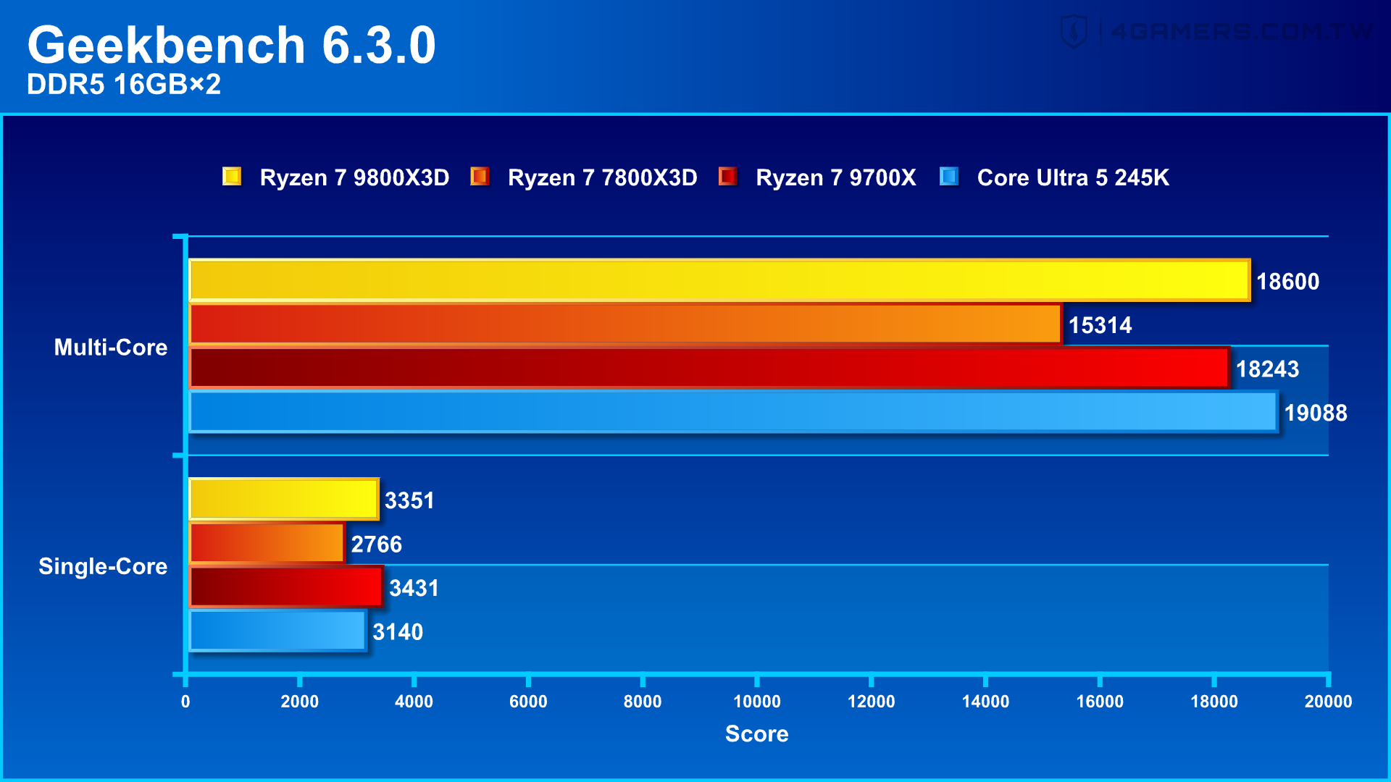
Task: Click the 4000 axis tick label
Action: [414, 702]
